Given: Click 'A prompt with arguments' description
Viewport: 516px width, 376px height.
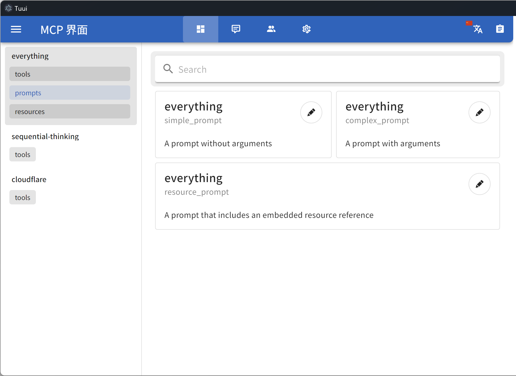Looking at the screenshot, I should coord(393,144).
